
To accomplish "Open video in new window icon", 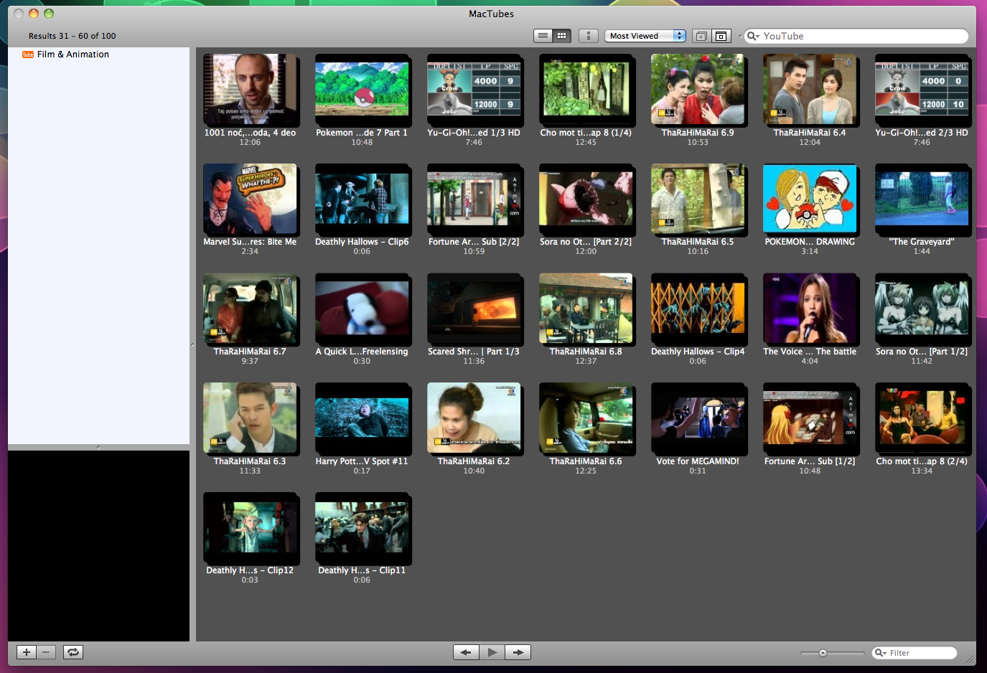I will [x=701, y=36].
